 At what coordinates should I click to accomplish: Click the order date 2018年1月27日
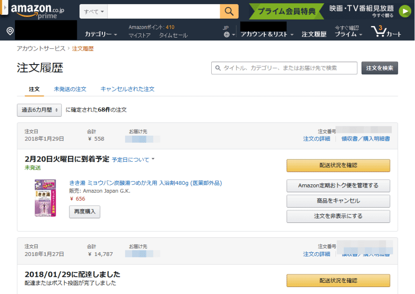point(44,254)
